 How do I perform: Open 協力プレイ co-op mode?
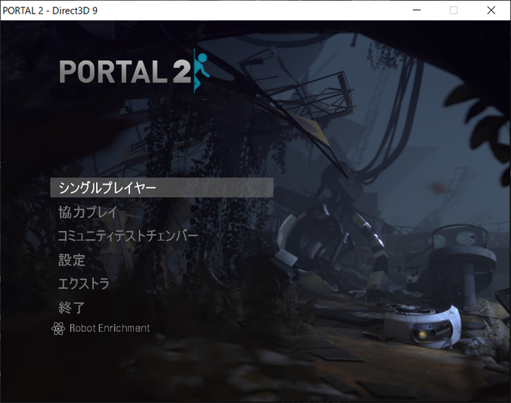pos(88,212)
